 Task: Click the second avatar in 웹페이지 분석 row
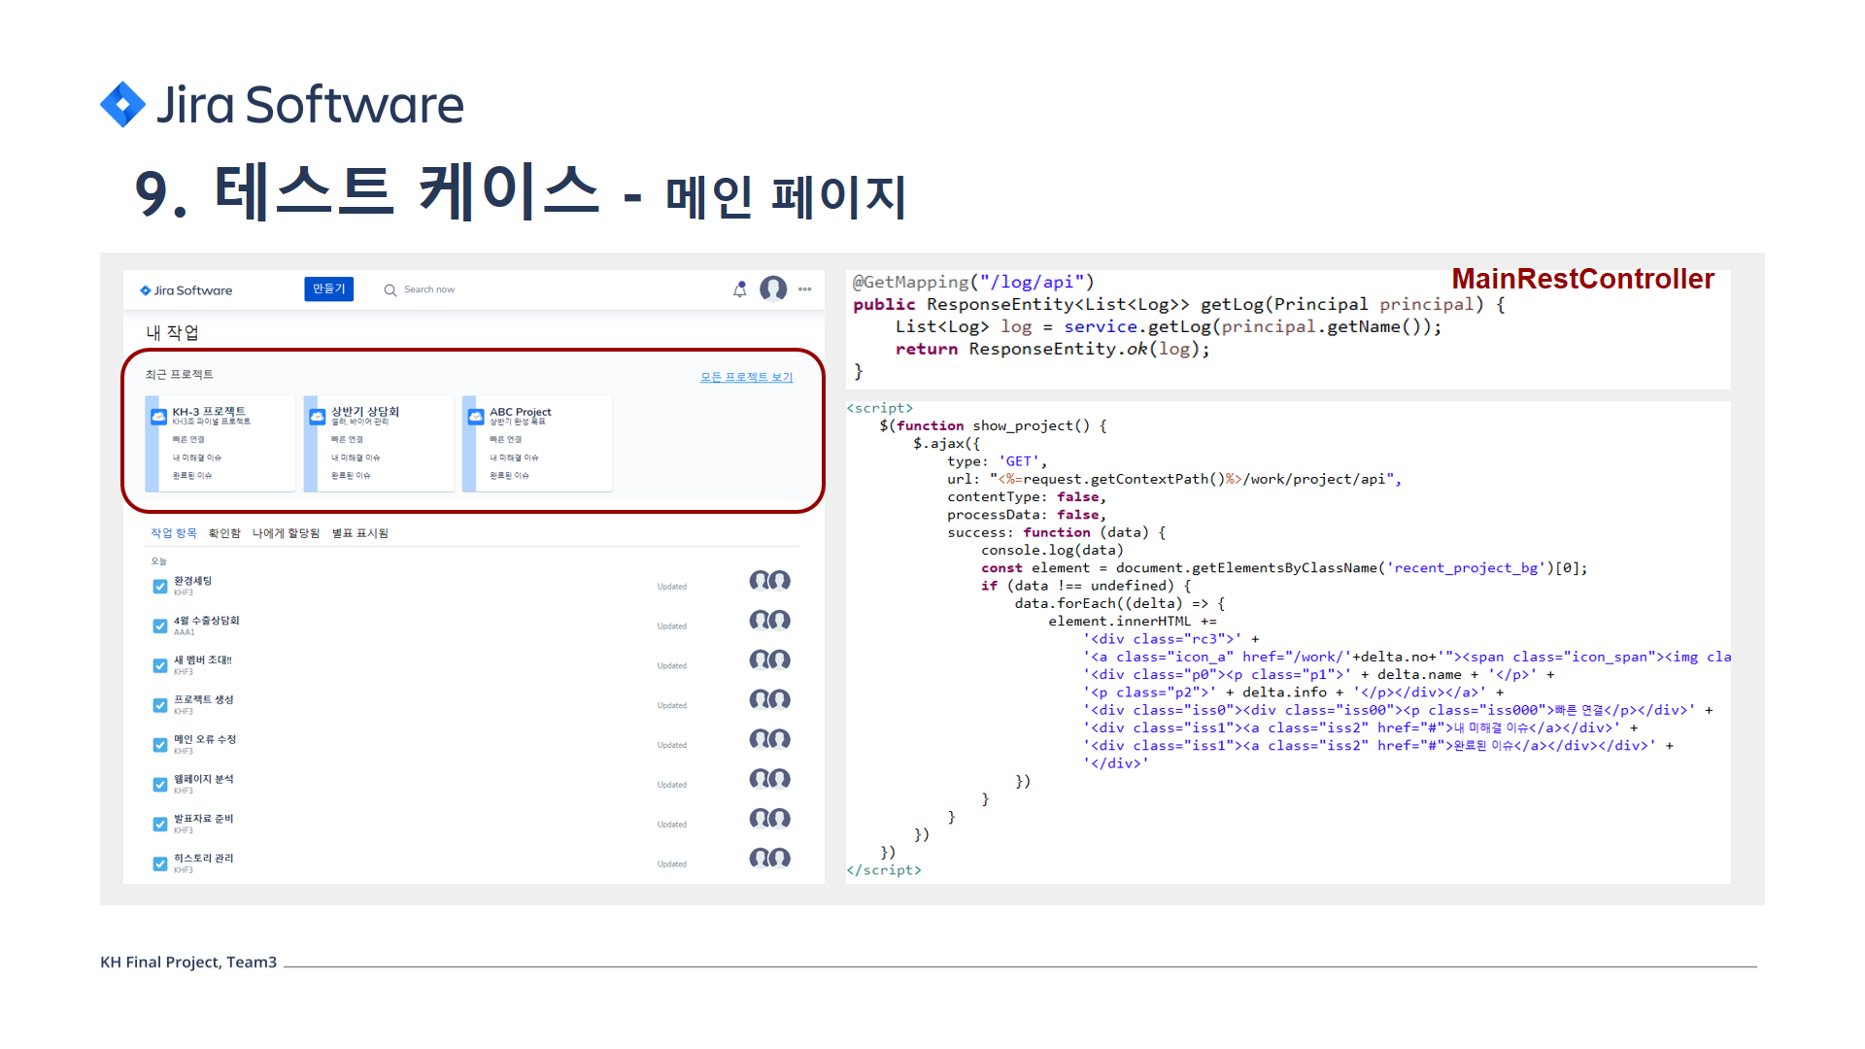click(x=780, y=779)
